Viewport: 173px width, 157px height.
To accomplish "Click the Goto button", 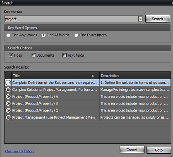I will [159, 150].
